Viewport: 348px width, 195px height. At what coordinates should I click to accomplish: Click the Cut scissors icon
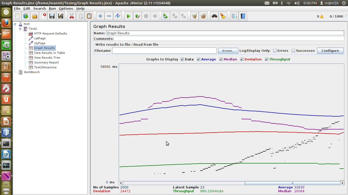click(x=72, y=16)
